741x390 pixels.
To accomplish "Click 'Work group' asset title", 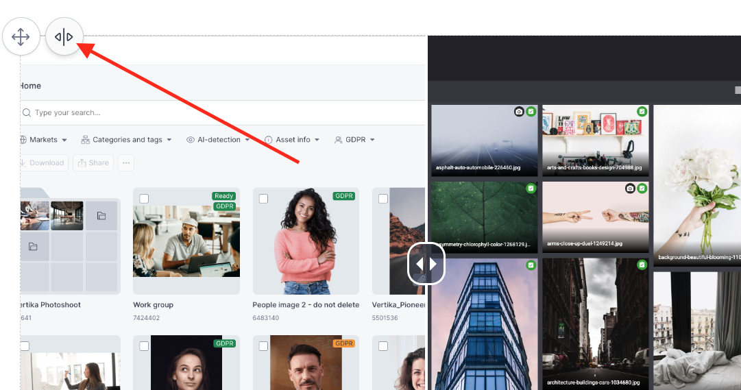I will click(153, 305).
